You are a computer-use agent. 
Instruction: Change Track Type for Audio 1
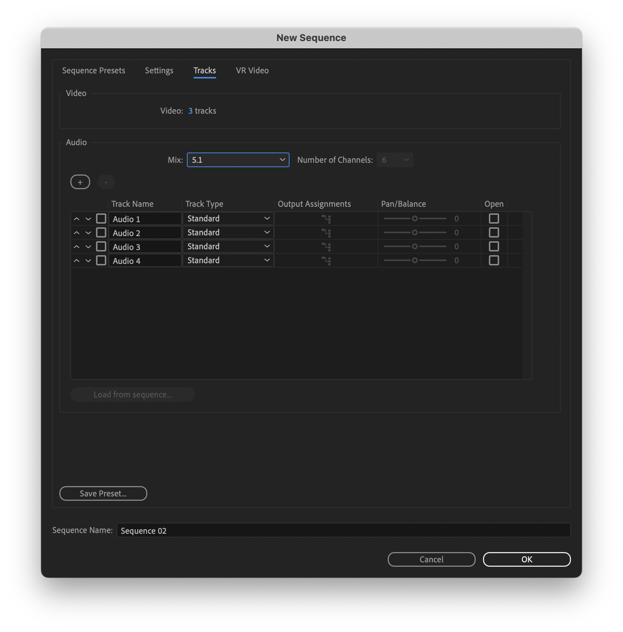[228, 218]
